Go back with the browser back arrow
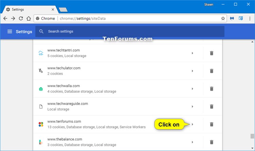This screenshot has width=255, height=151. click(x=5, y=18)
